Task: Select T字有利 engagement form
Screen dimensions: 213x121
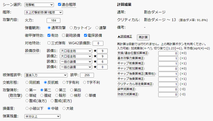Action: 64,82
